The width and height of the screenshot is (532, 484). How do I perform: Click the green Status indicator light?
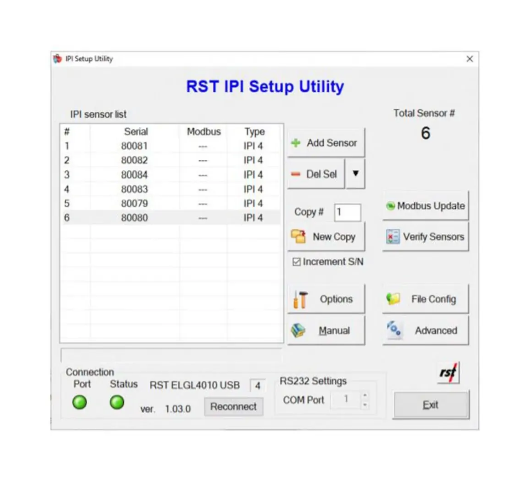tap(117, 402)
